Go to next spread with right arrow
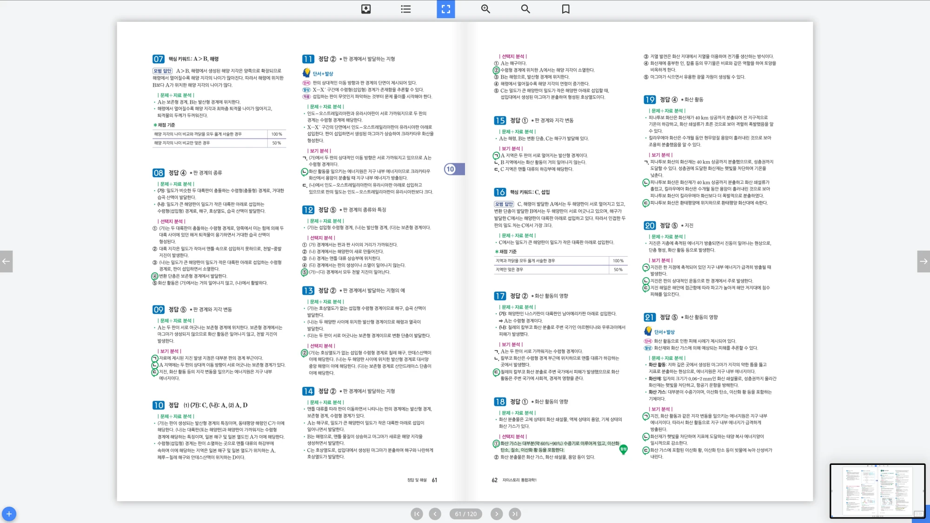This screenshot has width=930, height=523. pyautogui.click(x=923, y=261)
